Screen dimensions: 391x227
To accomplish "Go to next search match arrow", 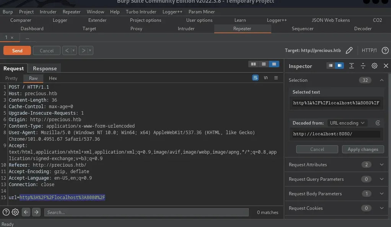I will coord(36,212).
